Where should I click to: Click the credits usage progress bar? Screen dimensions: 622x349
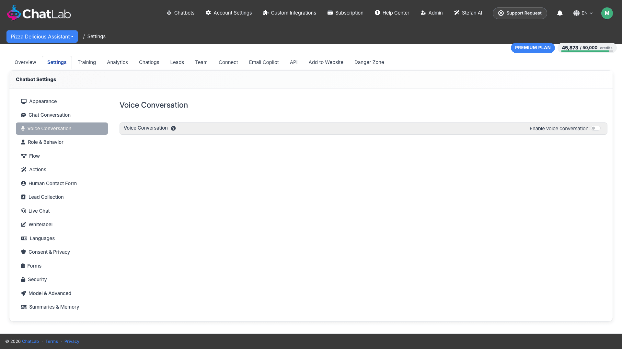point(587,51)
